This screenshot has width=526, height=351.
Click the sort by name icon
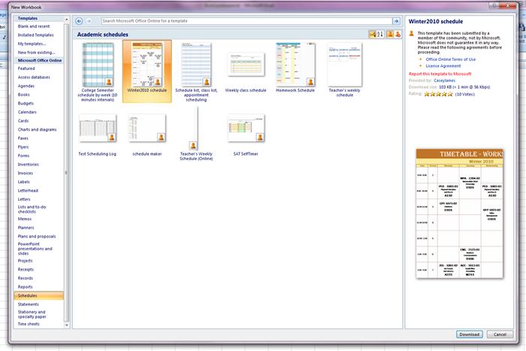click(x=379, y=35)
